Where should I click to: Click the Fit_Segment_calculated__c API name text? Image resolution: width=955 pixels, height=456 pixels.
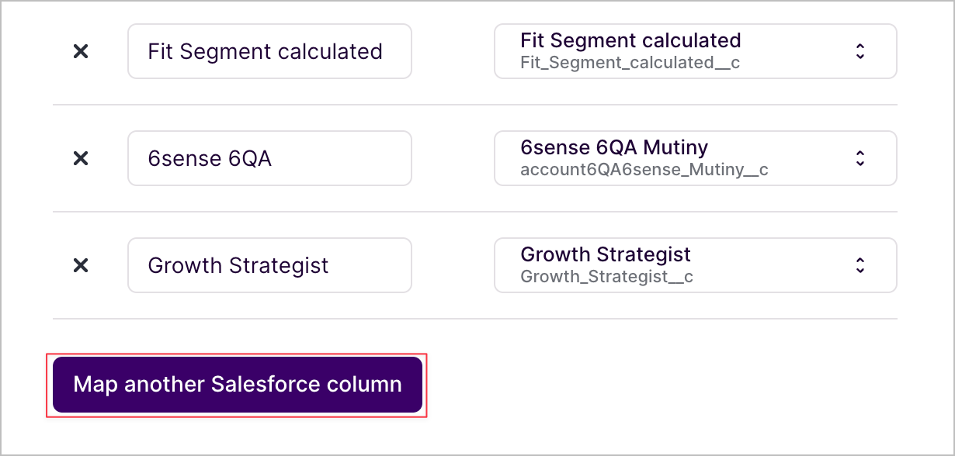click(x=630, y=63)
